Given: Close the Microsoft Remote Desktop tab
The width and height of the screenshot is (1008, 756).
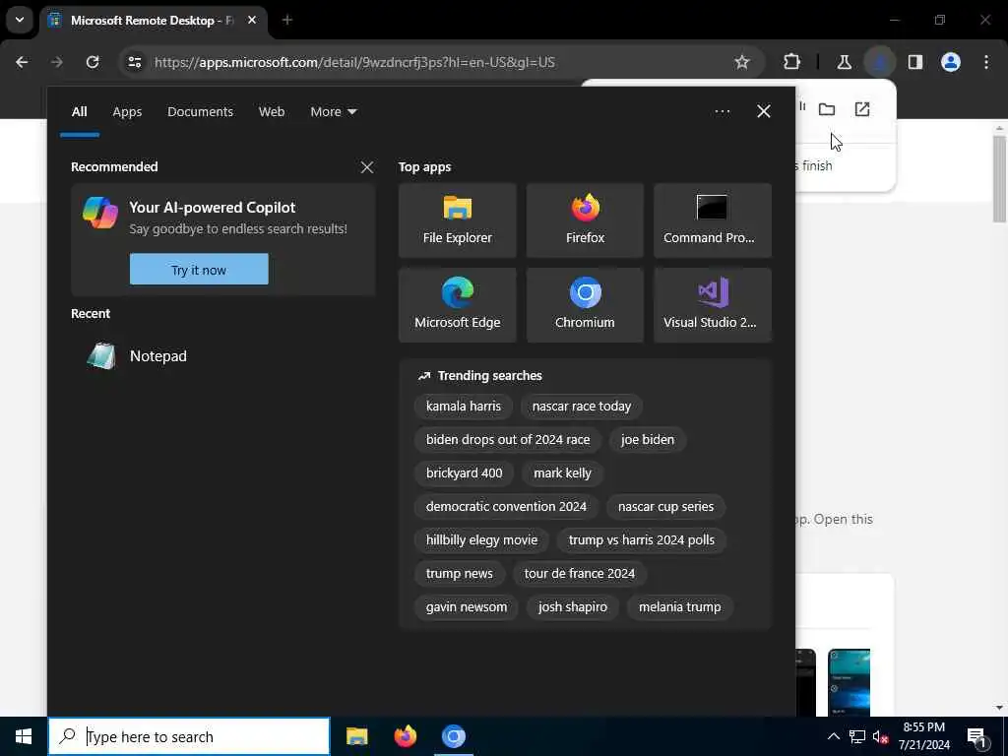Looking at the screenshot, I should tap(252, 20).
